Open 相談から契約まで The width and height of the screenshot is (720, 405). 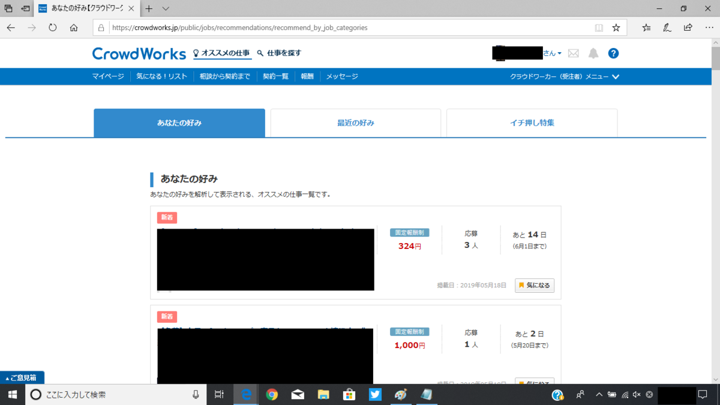click(x=225, y=76)
